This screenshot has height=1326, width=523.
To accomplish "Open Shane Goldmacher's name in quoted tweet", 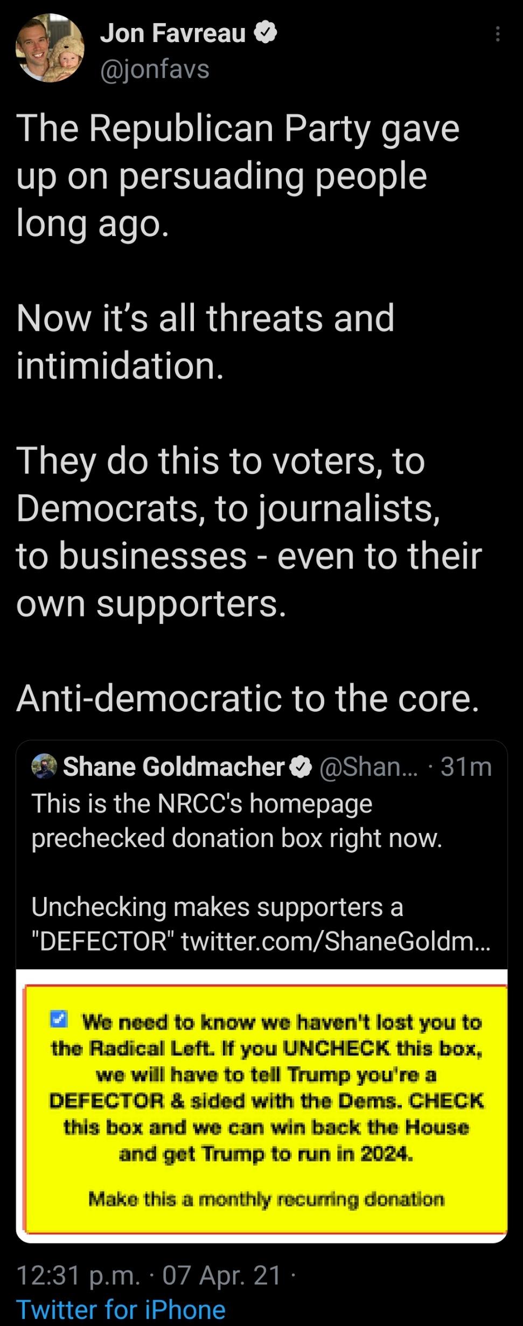I will point(173,767).
